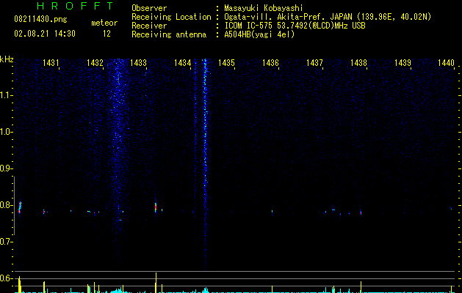Click the red meteor echo at spectrogram start
This screenshot has height=293, width=462.
pos(20,207)
